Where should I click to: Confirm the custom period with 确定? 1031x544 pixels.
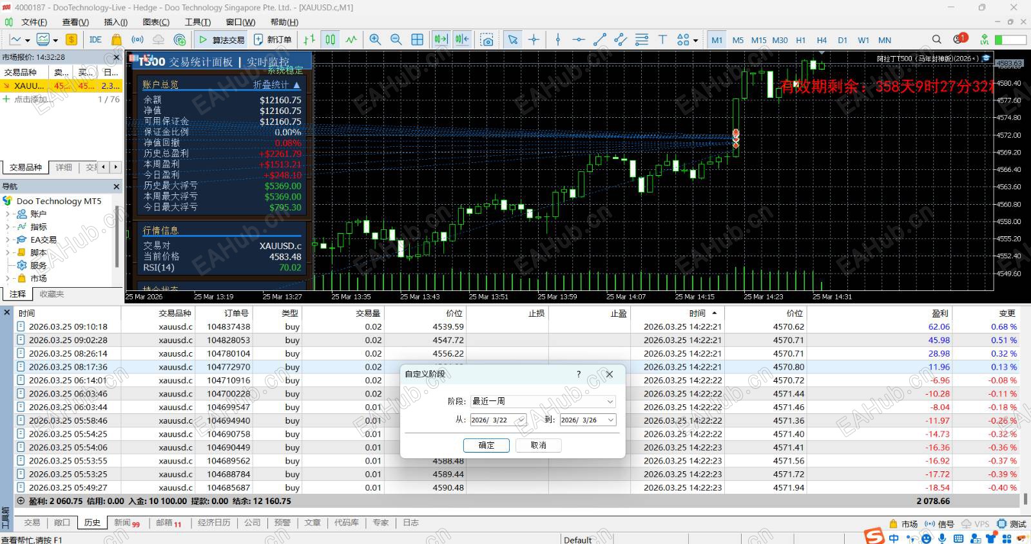(487, 446)
